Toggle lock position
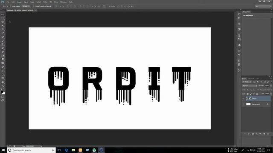The width and height of the screenshot is (273, 153). pyautogui.click(x=254, y=94)
